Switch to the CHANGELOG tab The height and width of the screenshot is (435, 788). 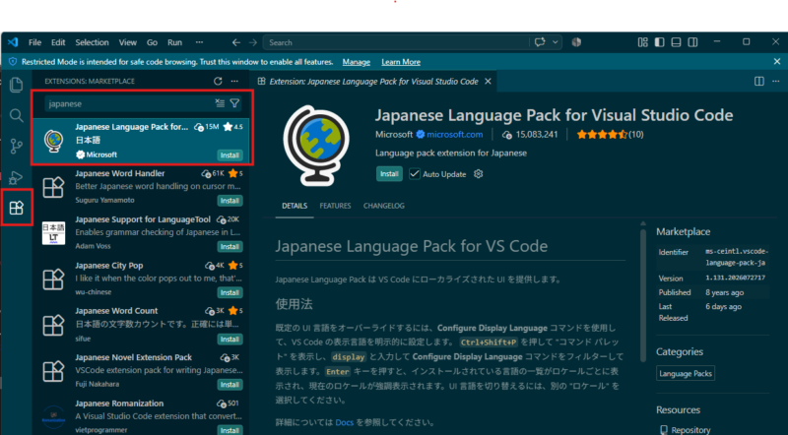tap(384, 206)
